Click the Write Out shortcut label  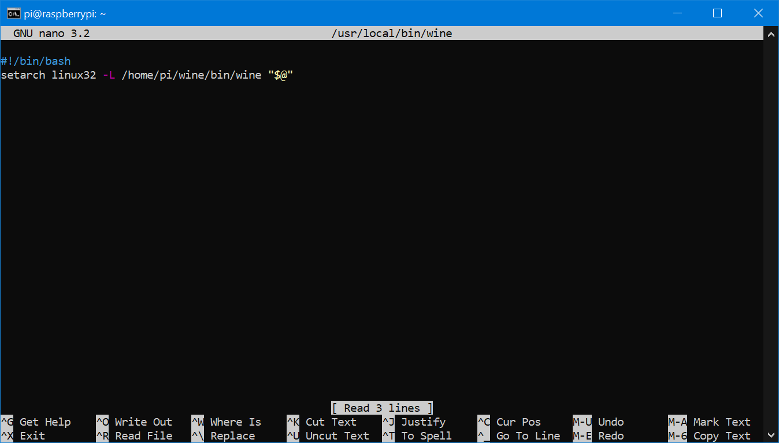[143, 422]
